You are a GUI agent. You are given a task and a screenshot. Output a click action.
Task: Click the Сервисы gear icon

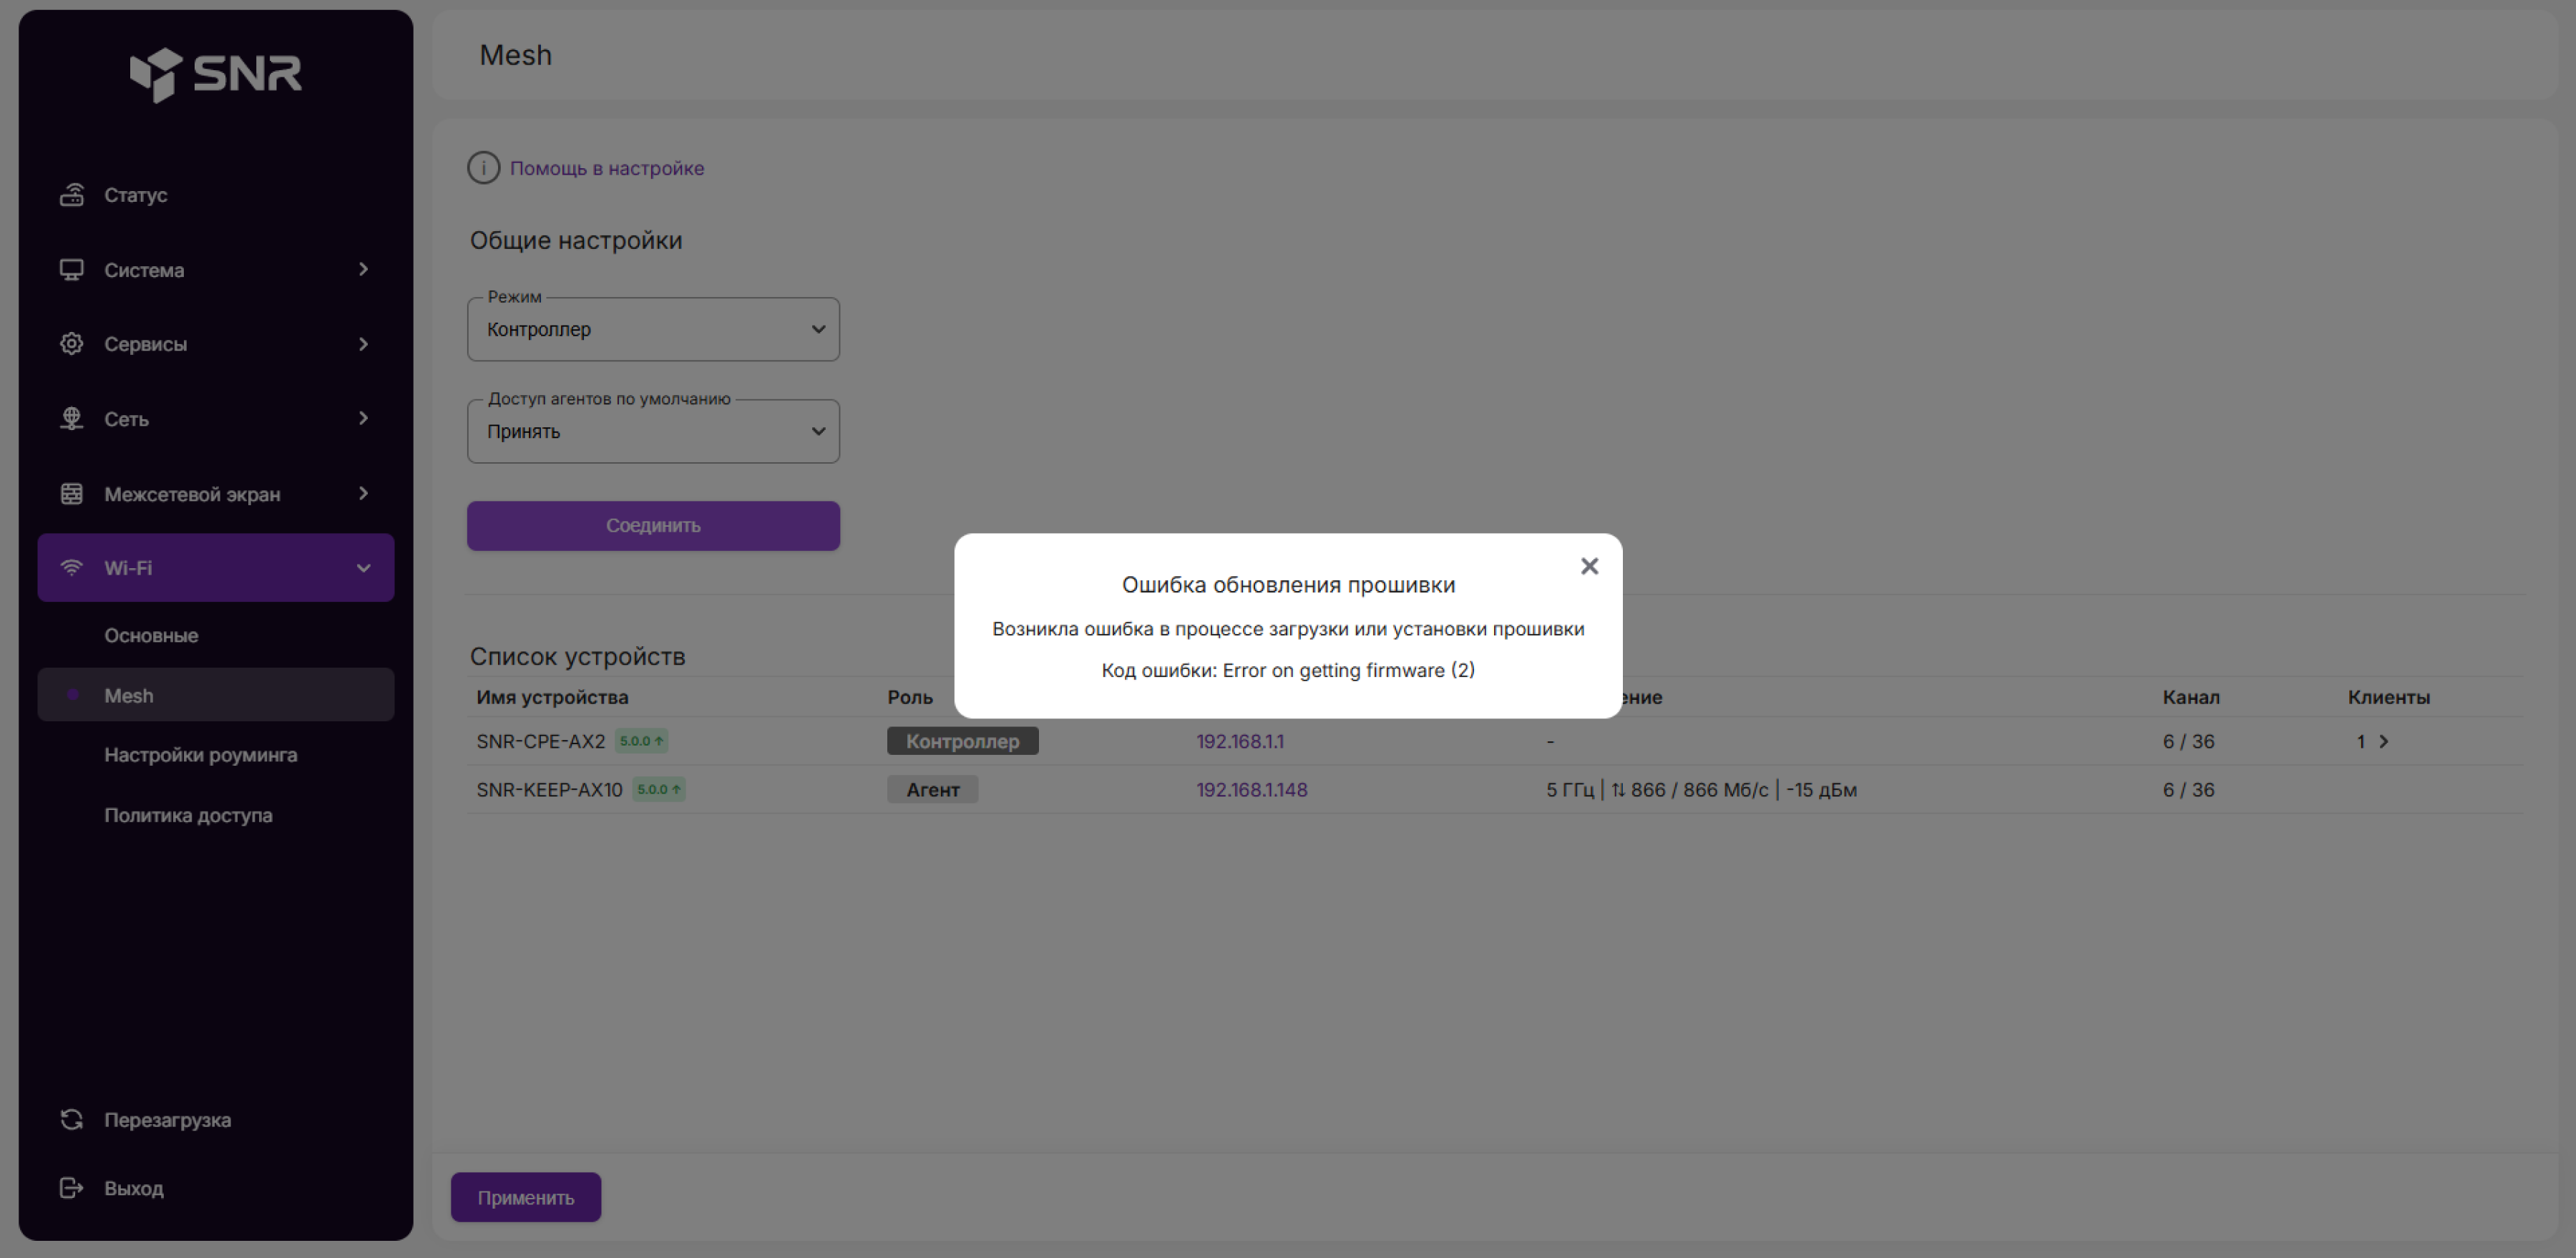click(71, 344)
